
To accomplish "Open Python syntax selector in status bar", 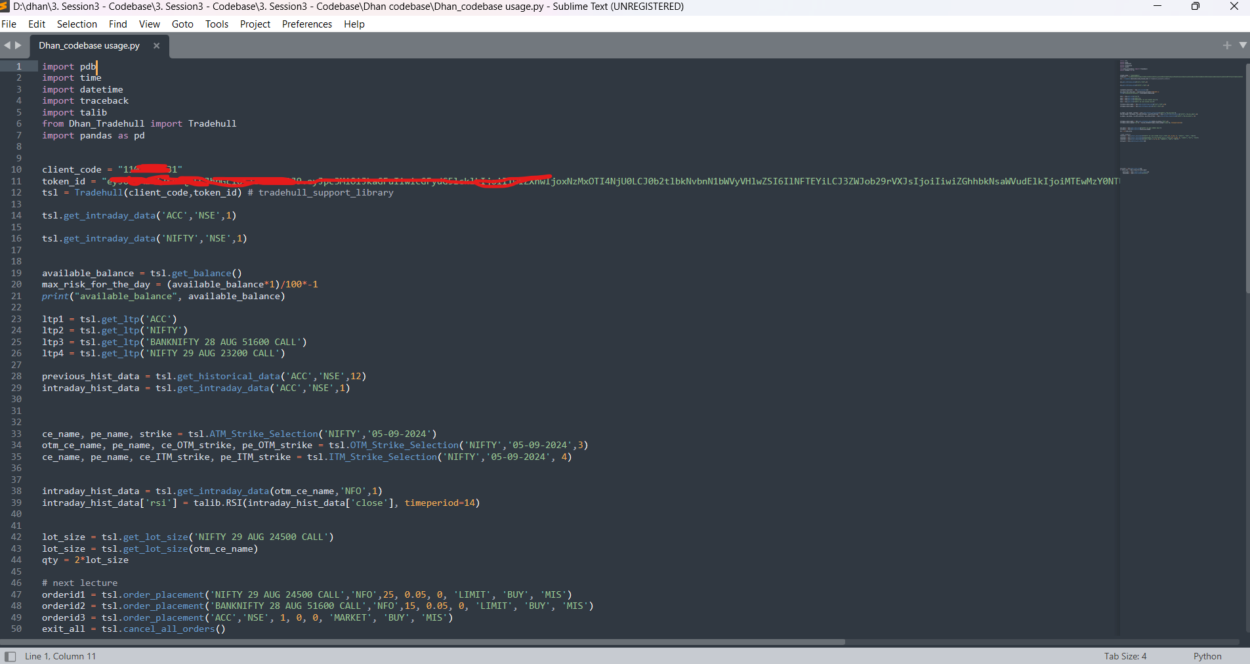I will point(1207,656).
